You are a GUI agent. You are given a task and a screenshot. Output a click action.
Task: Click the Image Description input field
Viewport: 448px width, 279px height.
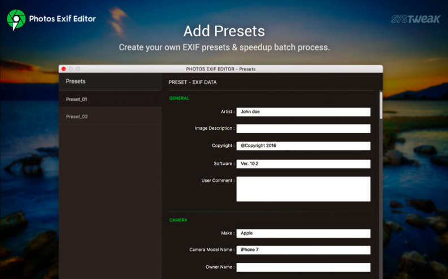coord(303,129)
